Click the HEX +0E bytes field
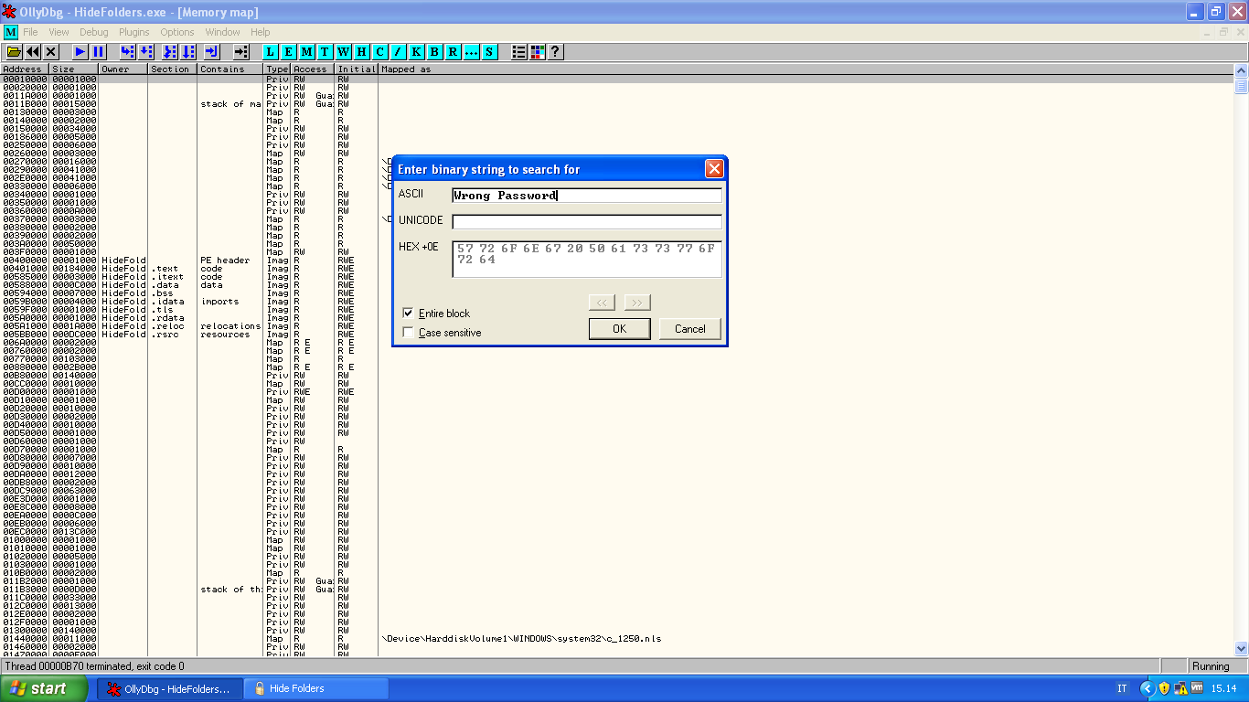The height and width of the screenshot is (702, 1249). point(587,259)
